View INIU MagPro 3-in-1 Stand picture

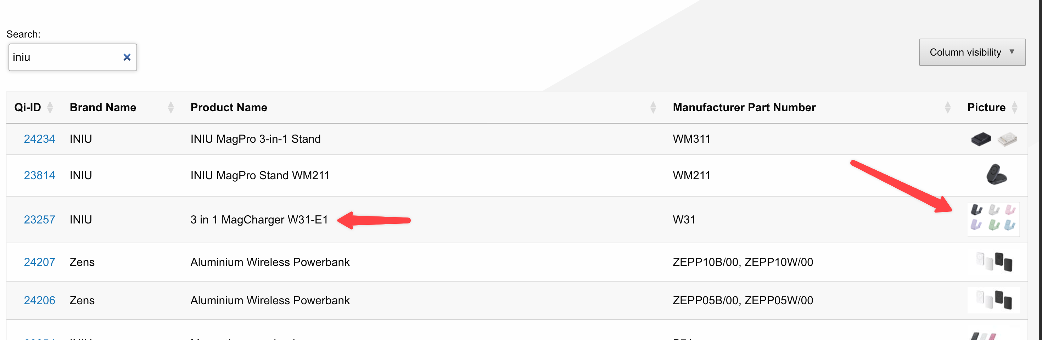pos(993,139)
